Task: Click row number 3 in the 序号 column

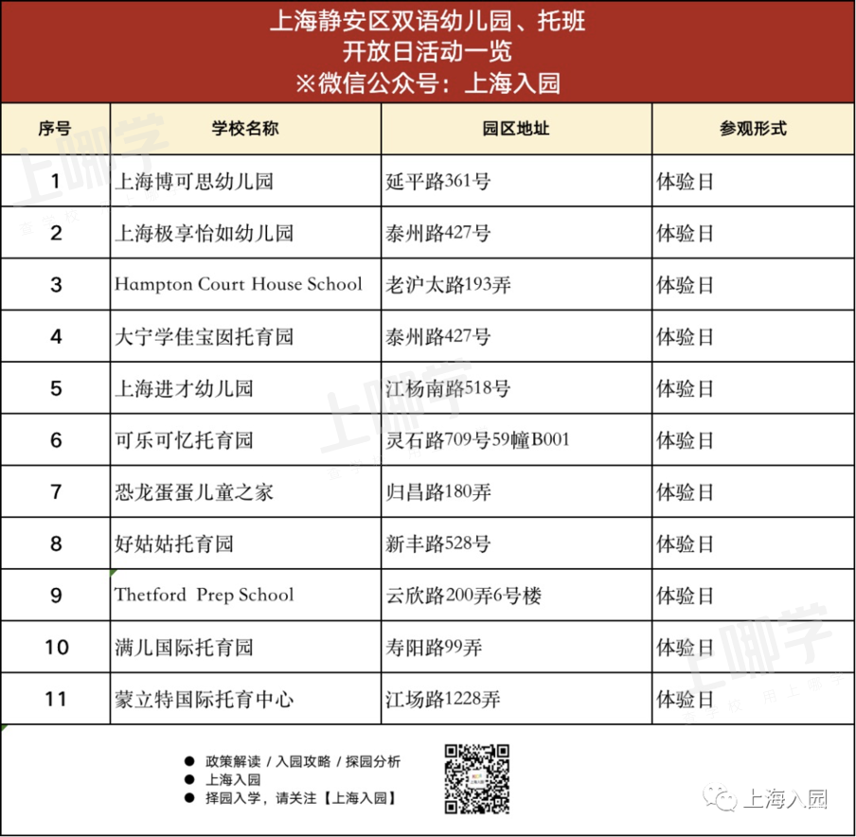Action: [x=56, y=284]
